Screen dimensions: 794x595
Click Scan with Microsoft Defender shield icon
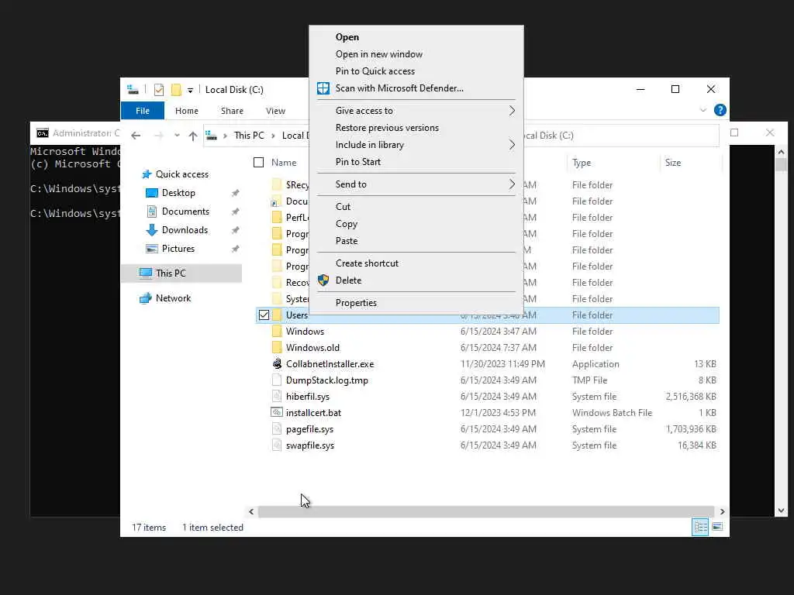click(323, 88)
